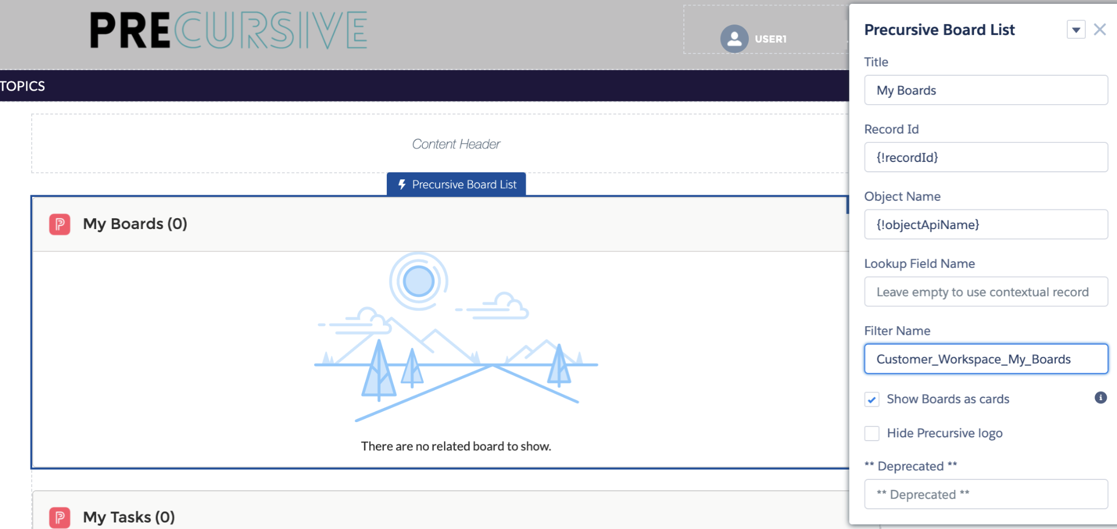Image resolution: width=1117 pixels, height=529 pixels.
Task: Click the Object Name input field
Action: (x=986, y=224)
